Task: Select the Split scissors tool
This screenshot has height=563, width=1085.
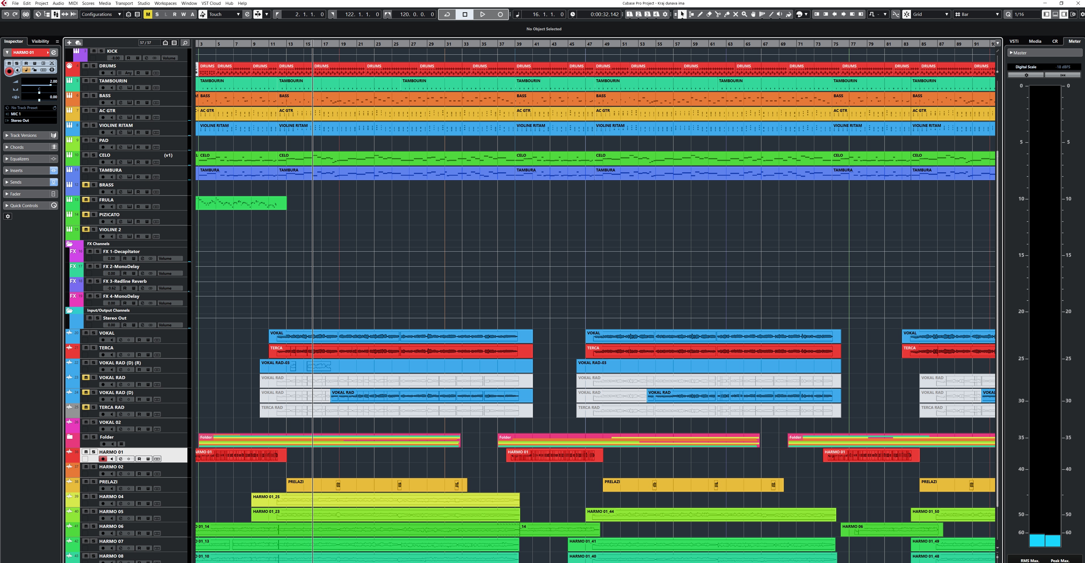Action: pyautogui.click(x=718, y=14)
